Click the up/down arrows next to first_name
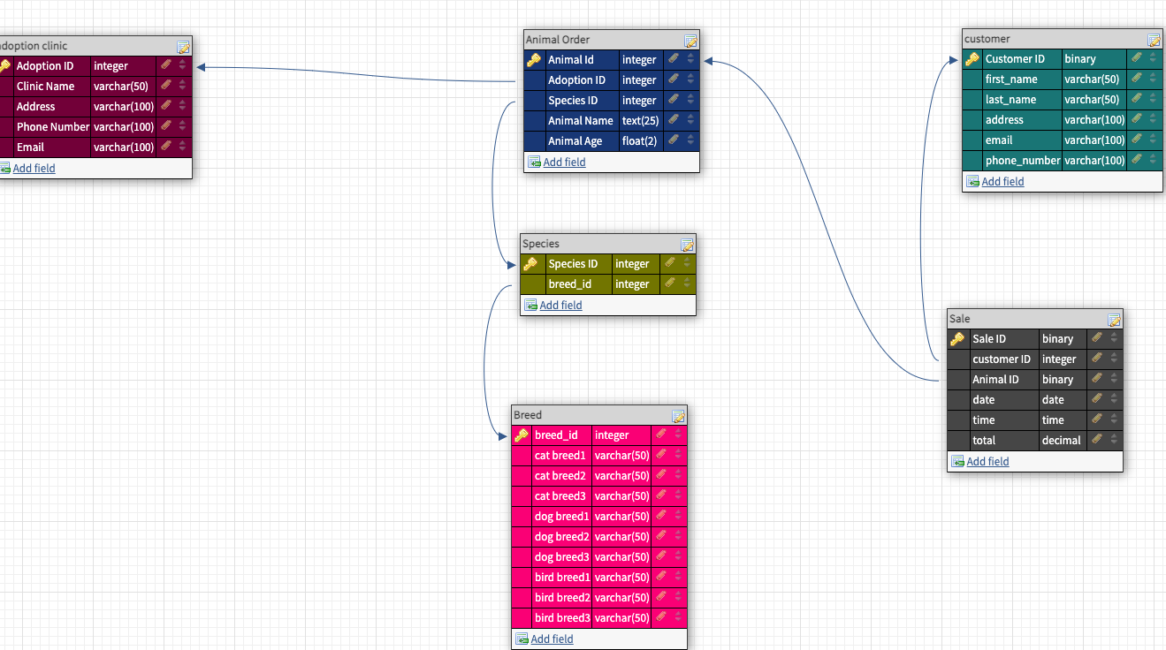The width and height of the screenshot is (1166, 650). [x=1152, y=79]
